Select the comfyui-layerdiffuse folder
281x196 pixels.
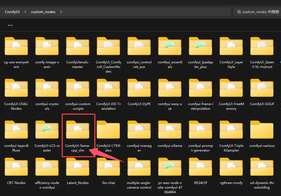(16, 130)
